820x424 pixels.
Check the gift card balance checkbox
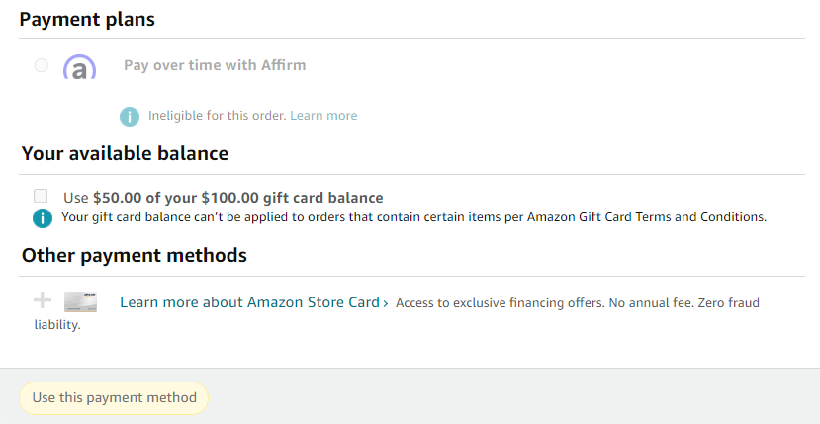(41, 196)
